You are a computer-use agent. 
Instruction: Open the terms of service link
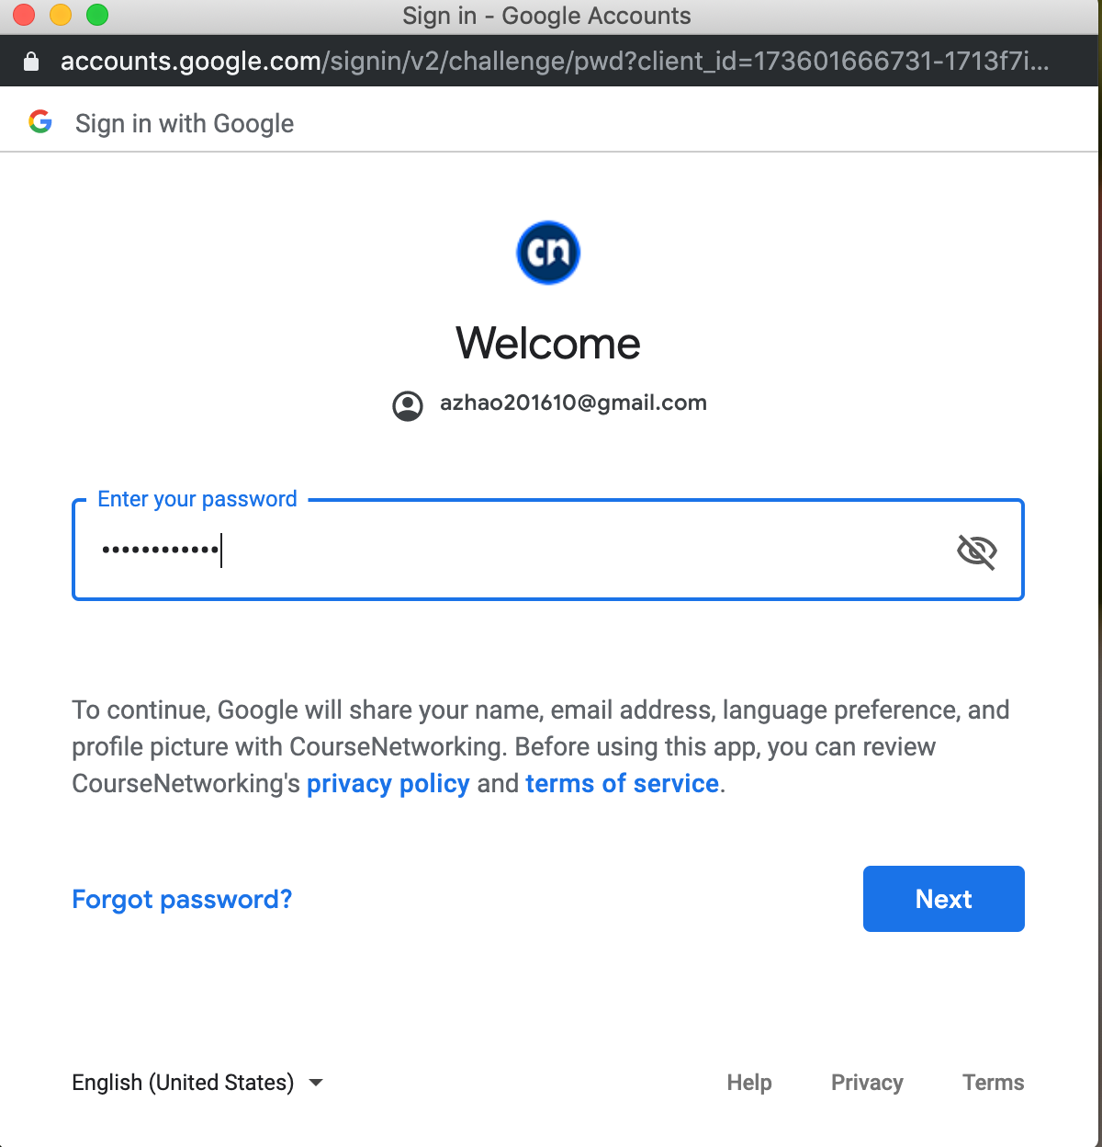[622, 783]
